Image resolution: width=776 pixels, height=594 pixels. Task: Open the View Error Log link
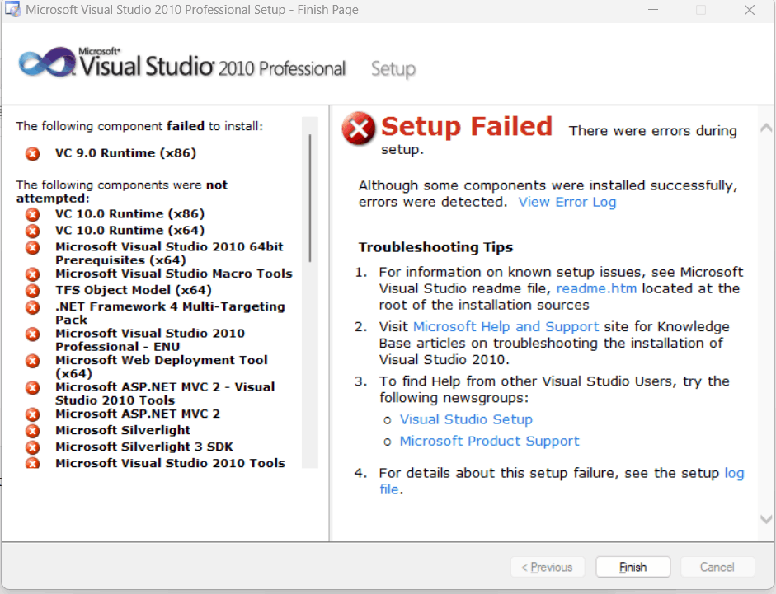coord(567,202)
